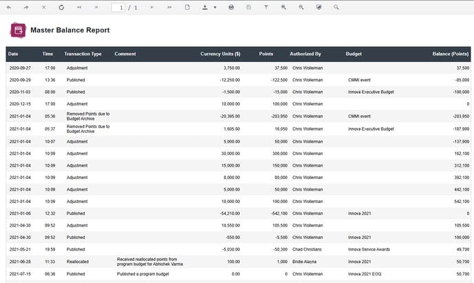The width and height of the screenshot is (474, 283).
Task: Click the 10,550.00 currency value
Action: click(231, 226)
